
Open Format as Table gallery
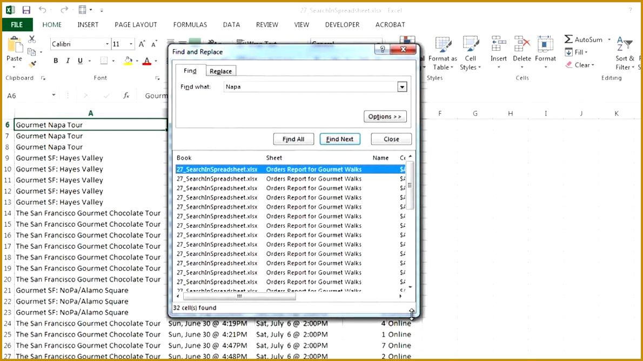(443, 53)
